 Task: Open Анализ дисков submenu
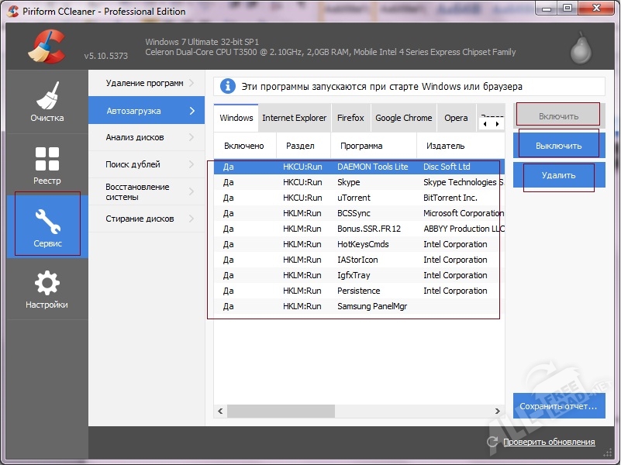coord(147,137)
